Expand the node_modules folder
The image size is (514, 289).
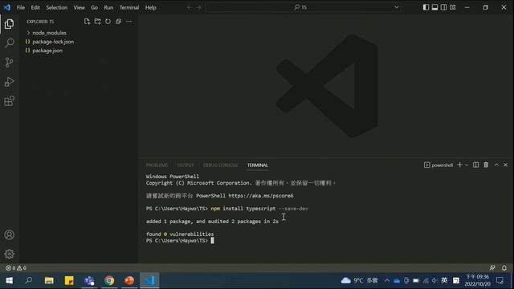79,33
